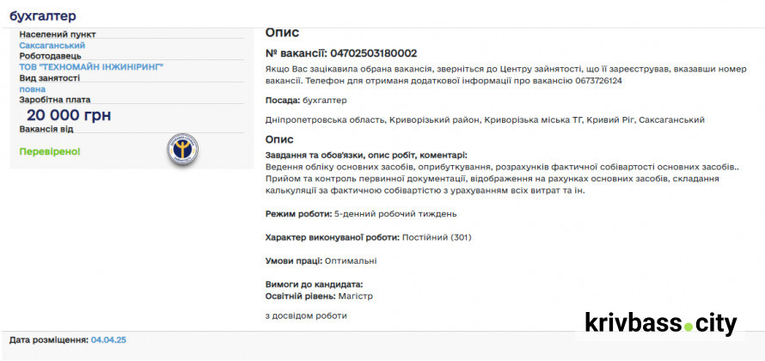Select the повна employment type link
This screenshot has height=361, width=765.
point(33,89)
